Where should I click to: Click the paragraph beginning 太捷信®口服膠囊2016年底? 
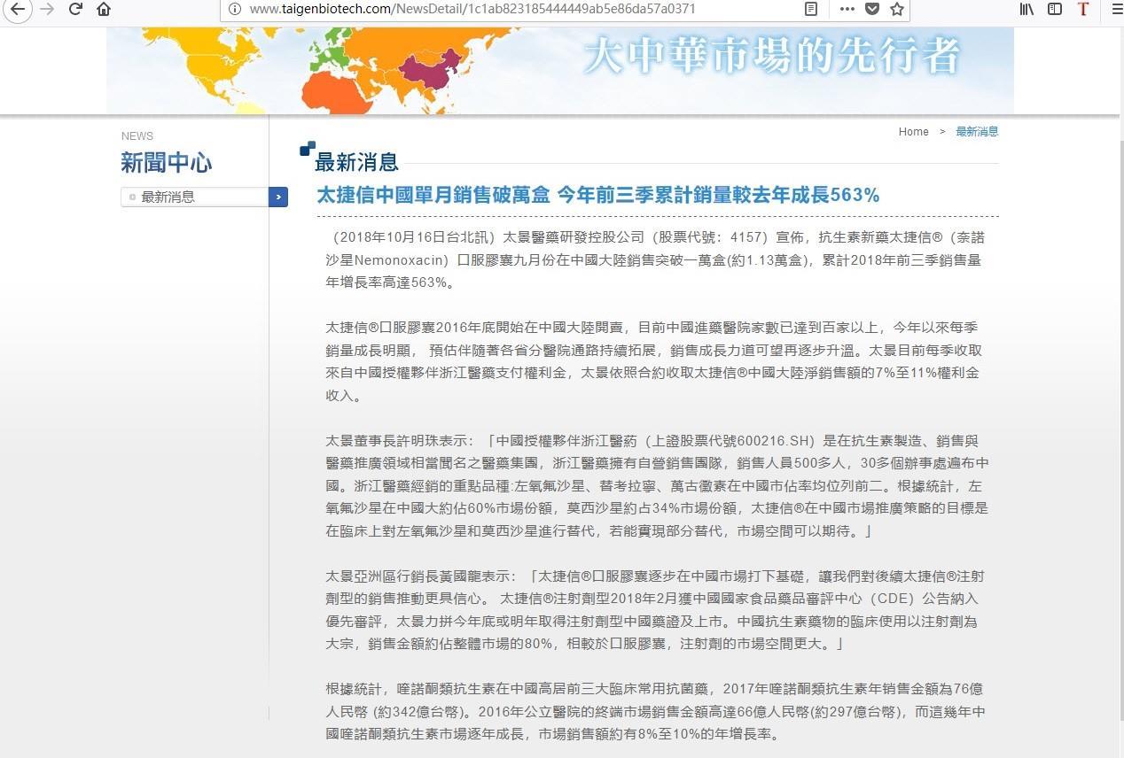(654, 361)
